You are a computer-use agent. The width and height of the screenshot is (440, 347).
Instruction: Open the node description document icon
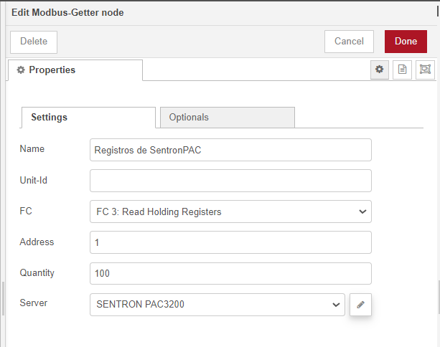pos(402,70)
